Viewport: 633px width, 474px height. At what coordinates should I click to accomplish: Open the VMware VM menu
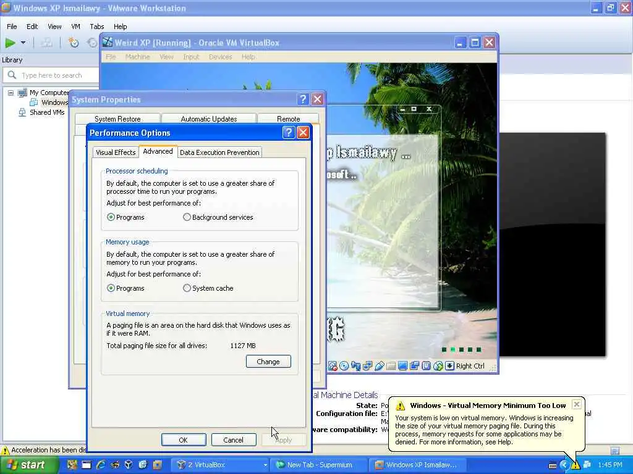tap(75, 27)
